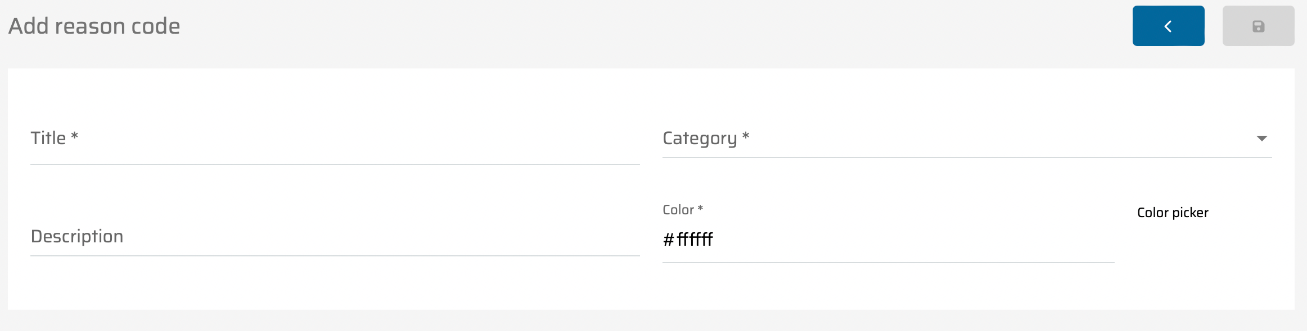
Task: Click the "Title" placeholder word
Action: (x=48, y=139)
